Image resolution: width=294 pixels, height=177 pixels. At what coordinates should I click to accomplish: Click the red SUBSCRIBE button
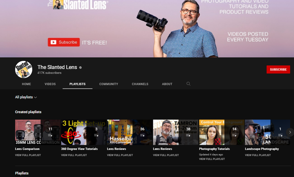[278, 69]
